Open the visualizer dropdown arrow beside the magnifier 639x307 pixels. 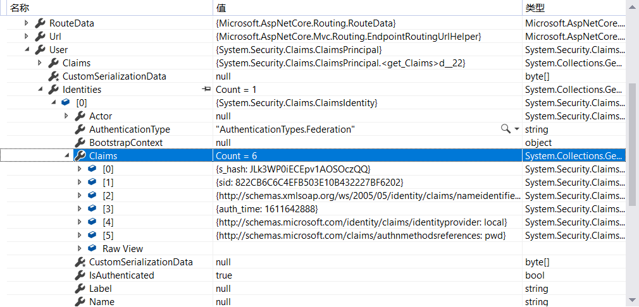pyautogui.click(x=517, y=129)
